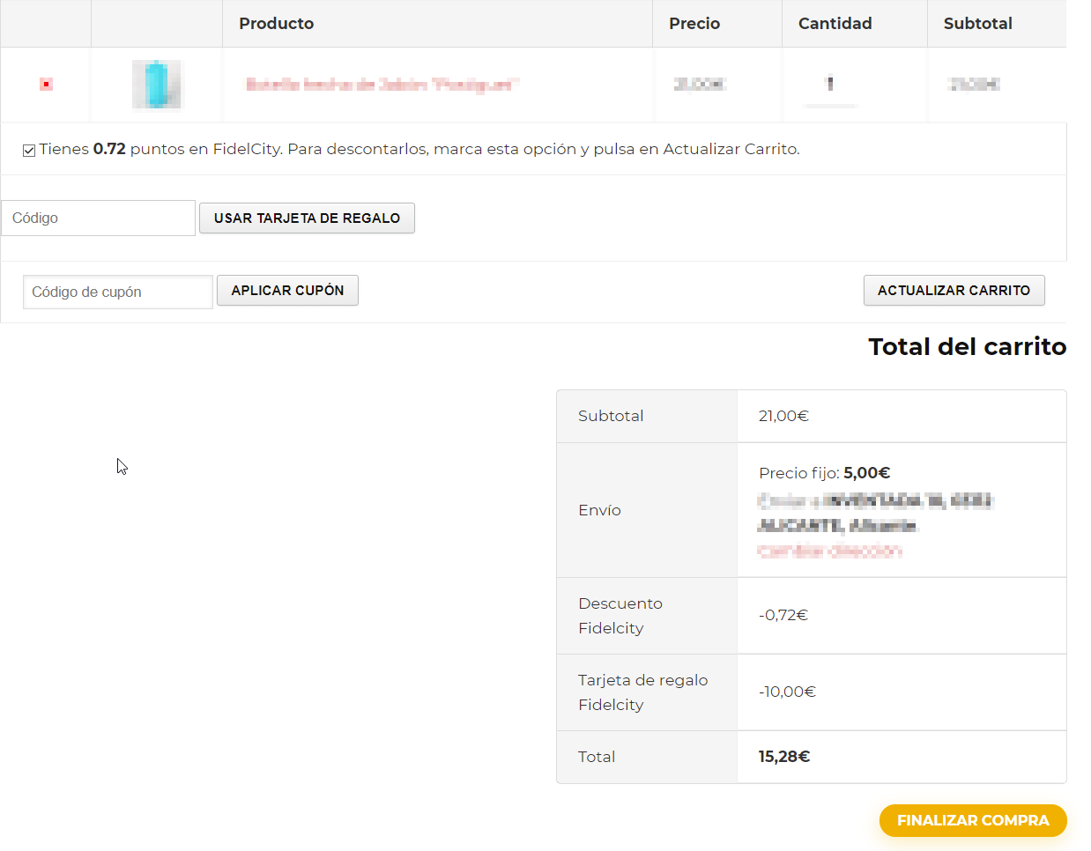This screenshot has width=1091, height=851.
Task: Toggle the FidelCity points discount checkbox
Action: pyautogui.click(x=29, y=151)
